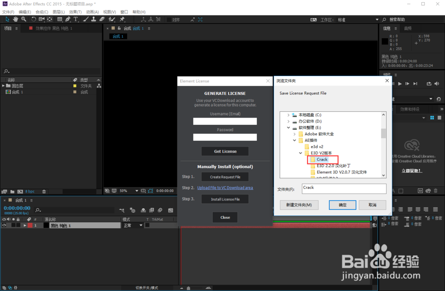Click the red label color of layer 1
This screenshot has height=291, width=445.
coord(30,225)
